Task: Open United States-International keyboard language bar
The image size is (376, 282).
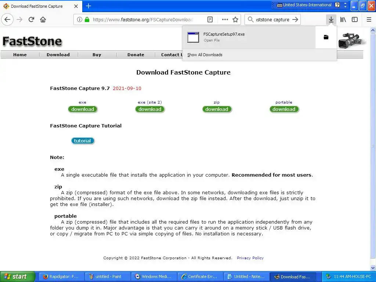Action: [x=304, y=5]
